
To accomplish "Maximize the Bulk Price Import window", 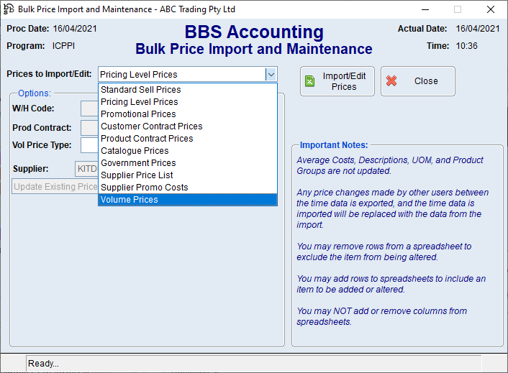I will point(457,9).
